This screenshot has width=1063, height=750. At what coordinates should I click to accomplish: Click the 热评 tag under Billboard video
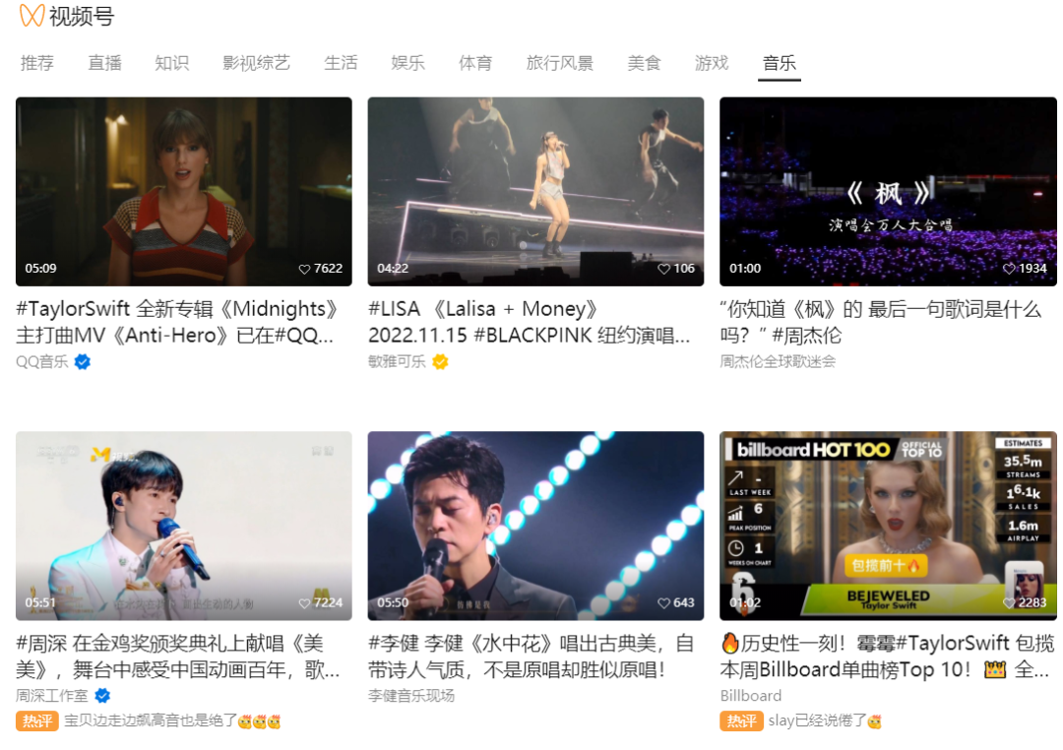[742, 721]
